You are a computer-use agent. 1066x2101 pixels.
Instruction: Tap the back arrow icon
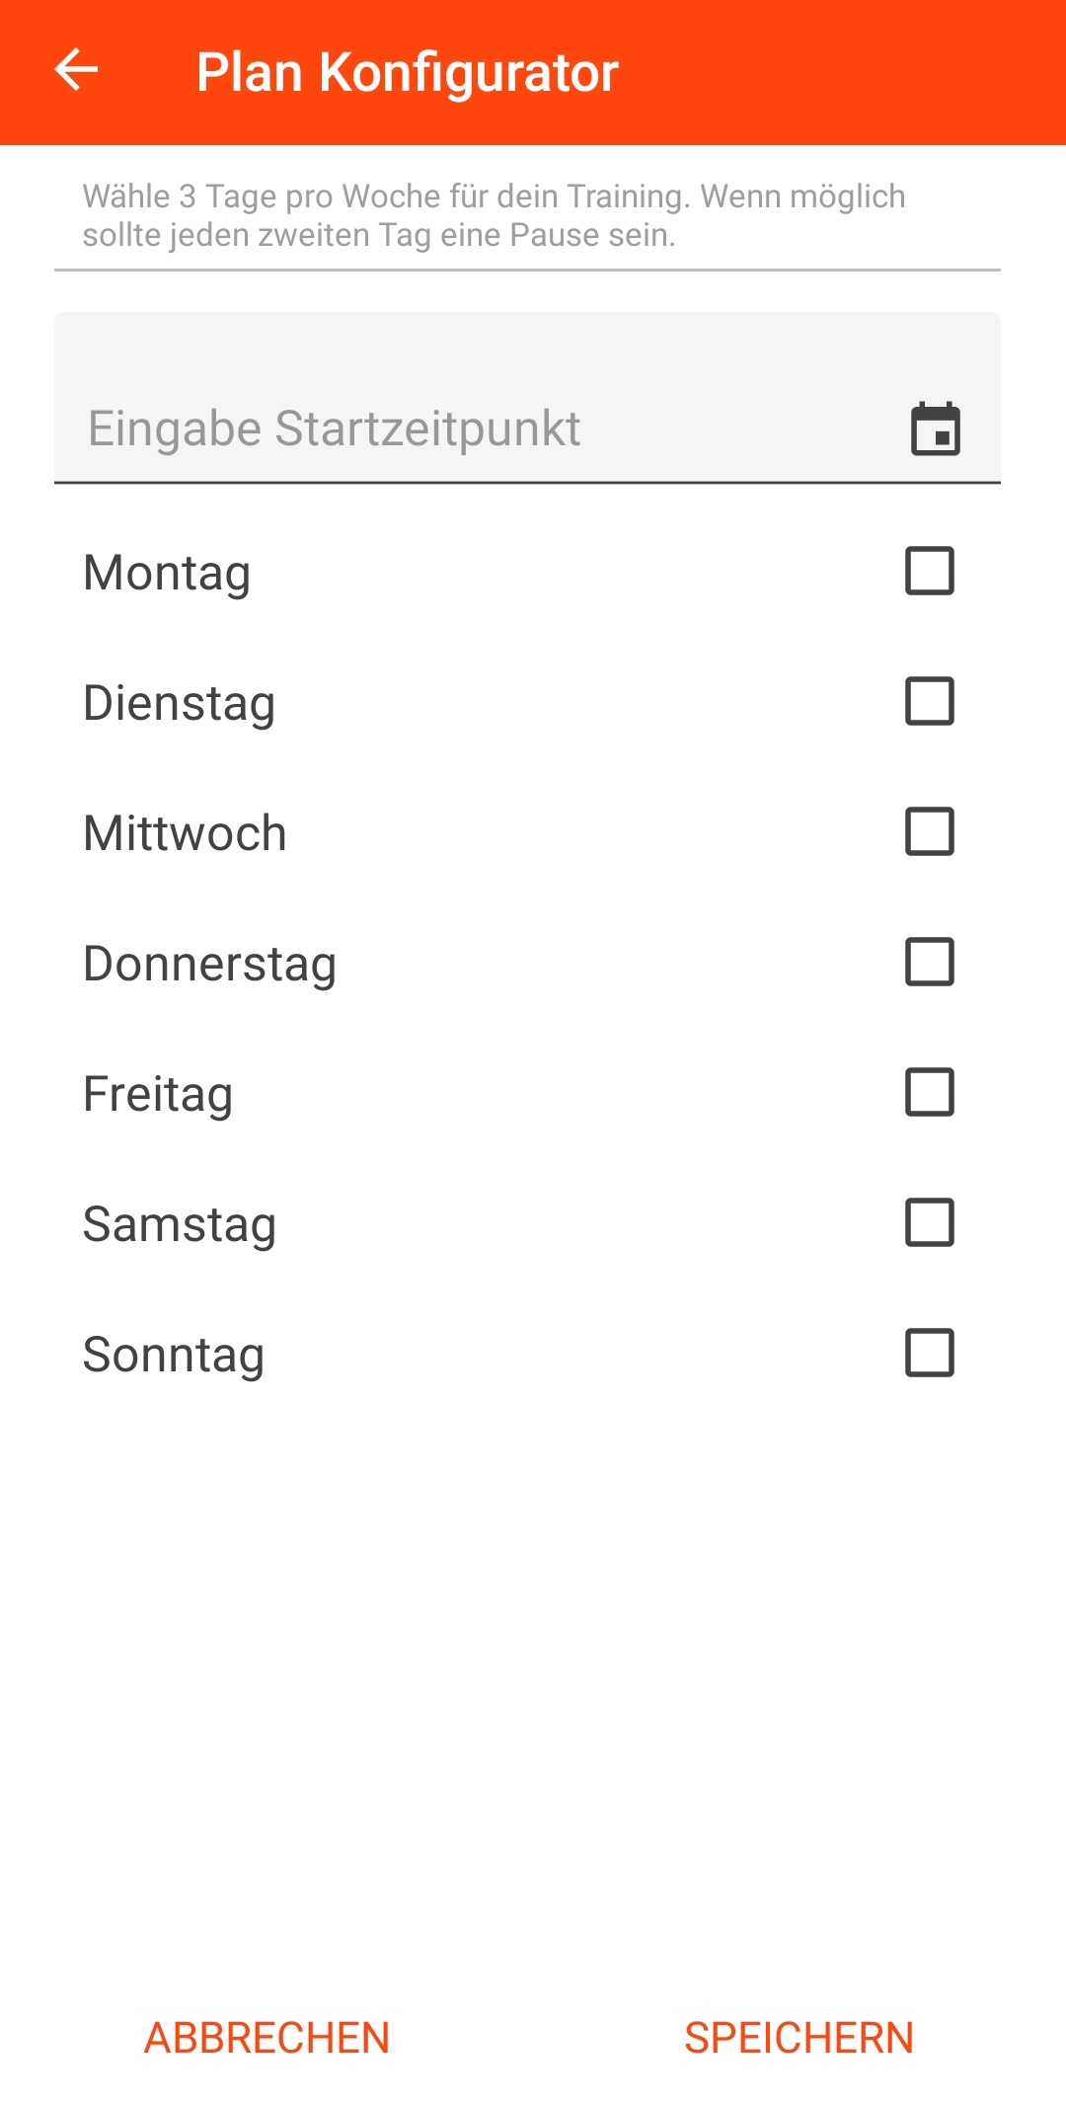tap(76, 70)
